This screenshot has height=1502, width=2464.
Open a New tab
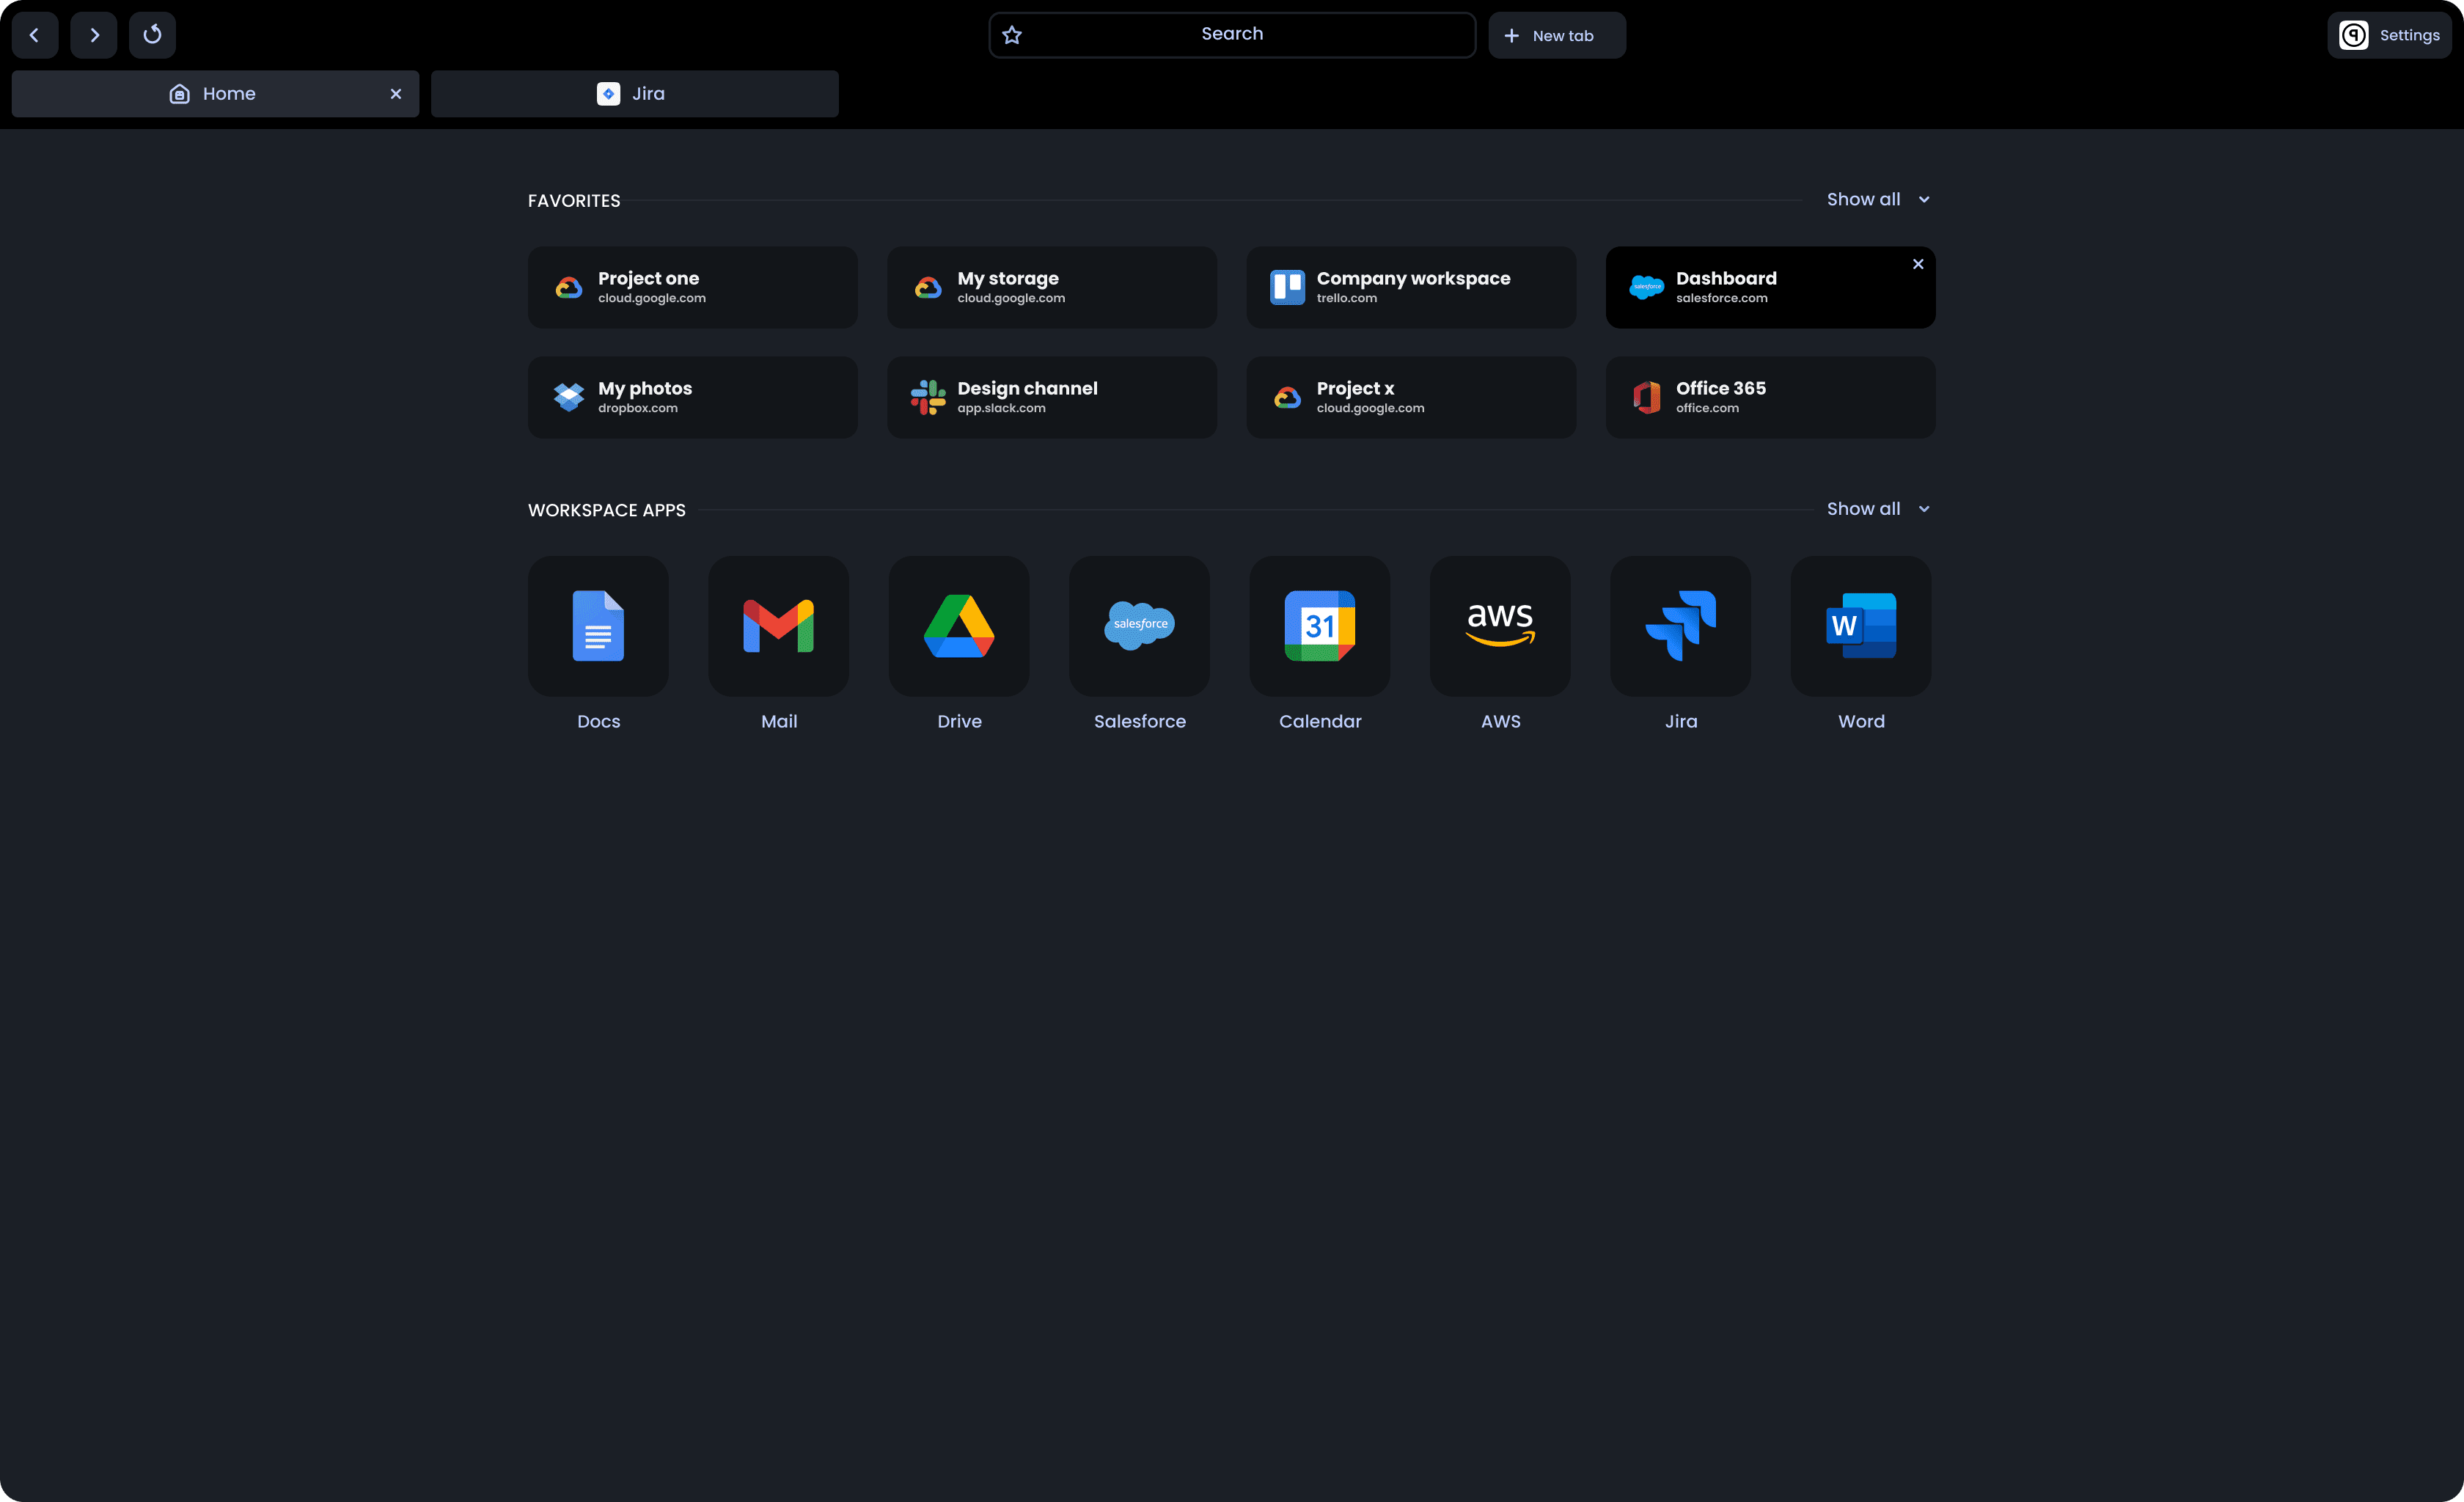tap(1556, 35)
